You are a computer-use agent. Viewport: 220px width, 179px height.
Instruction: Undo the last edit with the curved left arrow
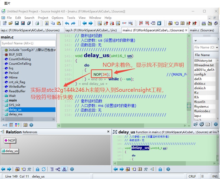click(67, 23)
